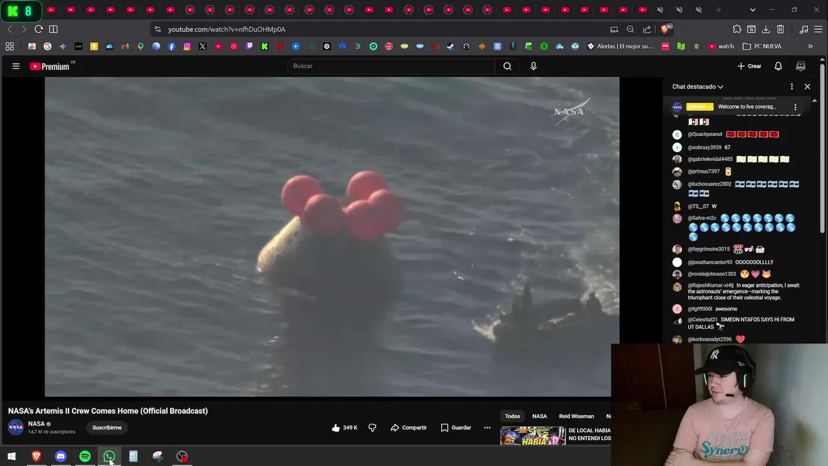The width and height of the screenshot is (828, 466).
Task: Start voice search with microphone icon
Action: 533,66
